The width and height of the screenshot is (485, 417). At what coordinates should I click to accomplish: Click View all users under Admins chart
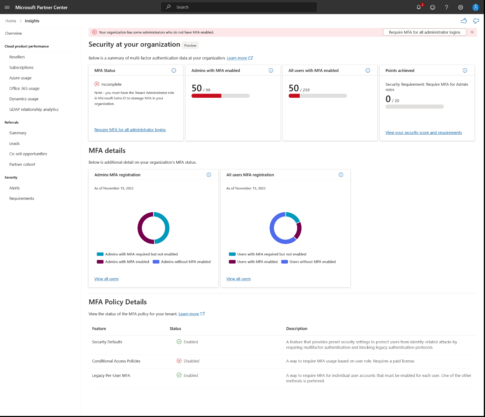tap(106, 279)
